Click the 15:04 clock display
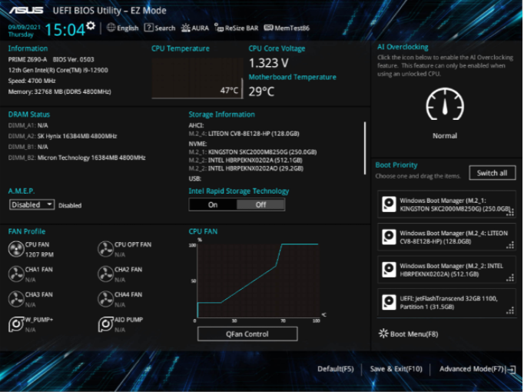The width and height of the screenshot is (524, 392). [65, 30]
